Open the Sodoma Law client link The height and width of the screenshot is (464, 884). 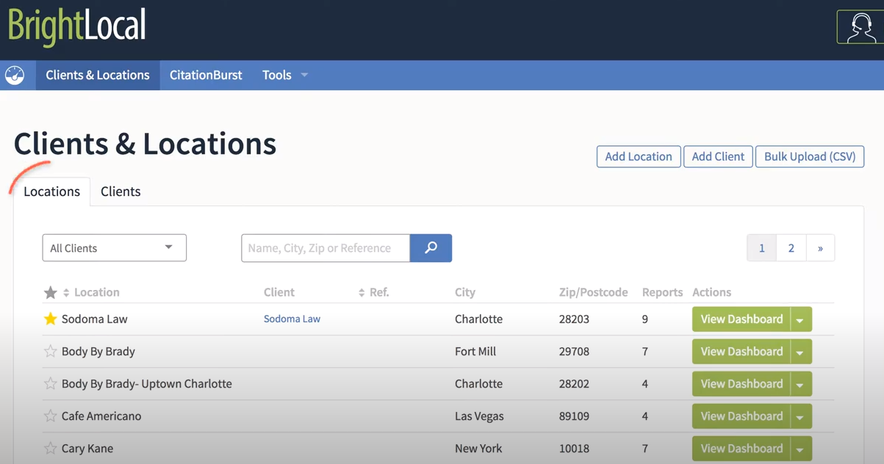(x=292, y=319)
